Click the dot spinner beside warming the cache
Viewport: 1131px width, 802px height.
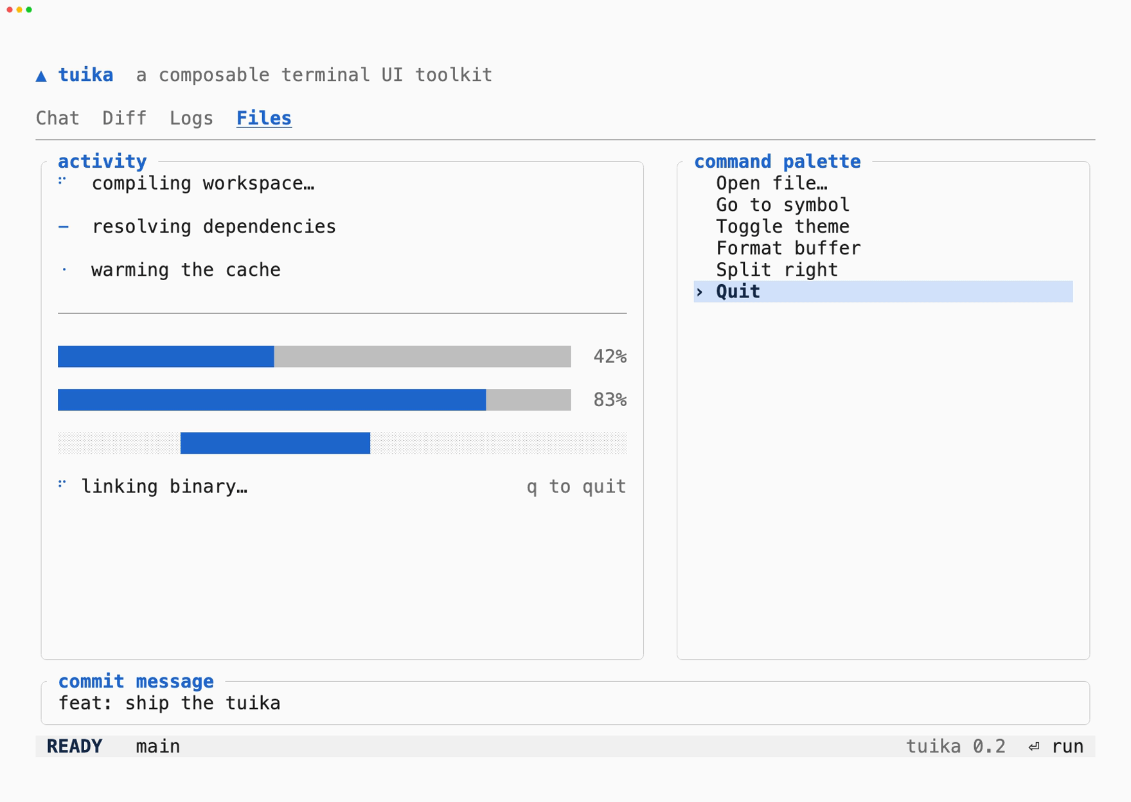pyautogui.click(x=64, y=269)
